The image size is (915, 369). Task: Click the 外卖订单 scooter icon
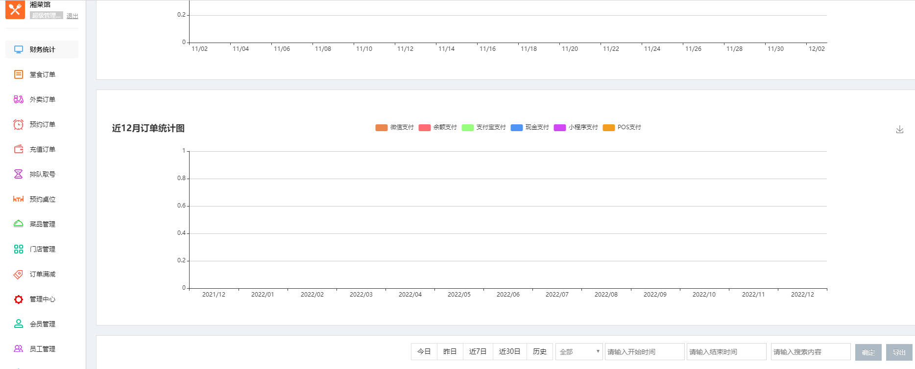click(19, 99)
